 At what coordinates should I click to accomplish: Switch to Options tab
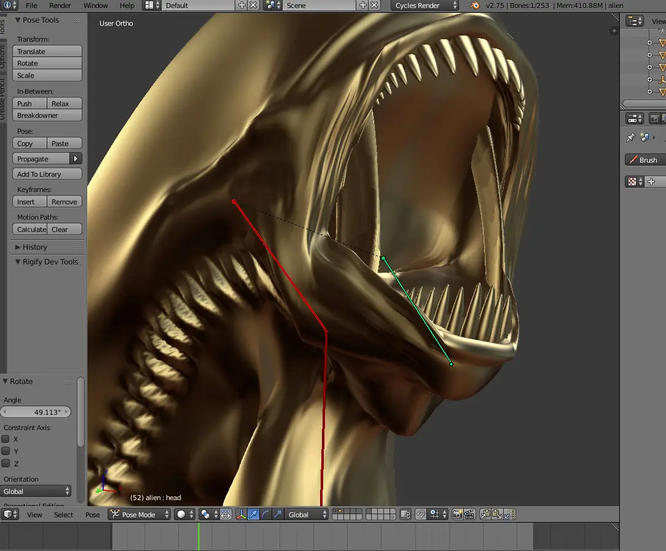(3, 56)
